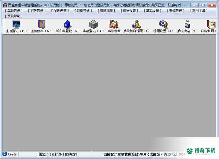Screen dimensions: 219x159
Task: Open the 注册登记 (P) registration tool
Action: coord(16,27)
